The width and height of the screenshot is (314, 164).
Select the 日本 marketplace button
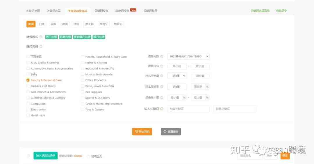42,24
